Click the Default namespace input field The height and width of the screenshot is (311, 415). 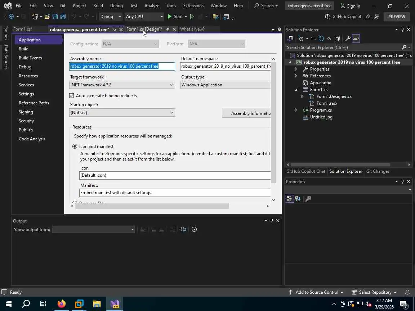(226, 66)
